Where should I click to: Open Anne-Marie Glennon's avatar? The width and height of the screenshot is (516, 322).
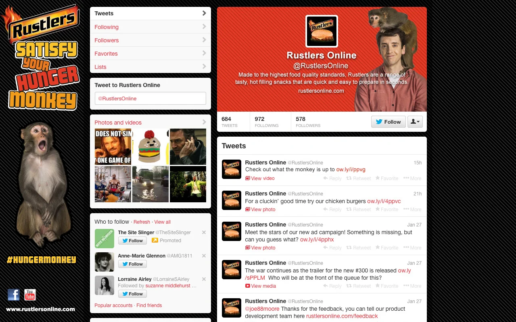point(104,262)
